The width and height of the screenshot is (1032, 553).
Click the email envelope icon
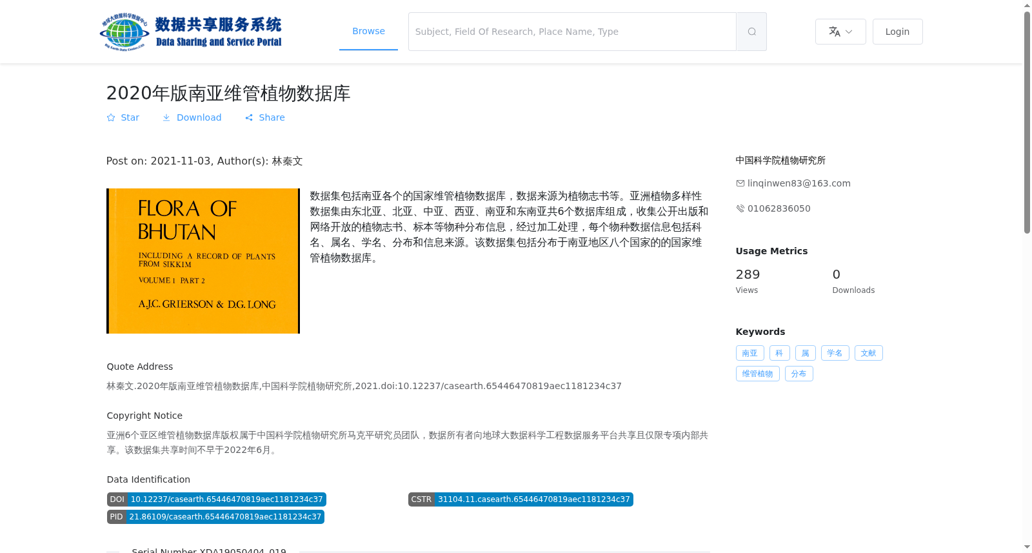pyautogui.click(x=740, y=183)
